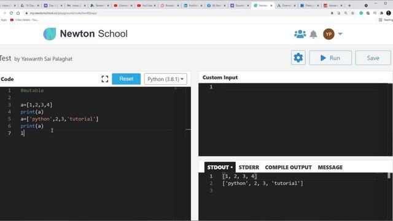
Task: Expand the profile dropdown arrow
Action: click(x=340, y=34)
